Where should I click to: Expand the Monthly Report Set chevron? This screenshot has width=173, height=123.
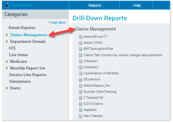[7, 68]
